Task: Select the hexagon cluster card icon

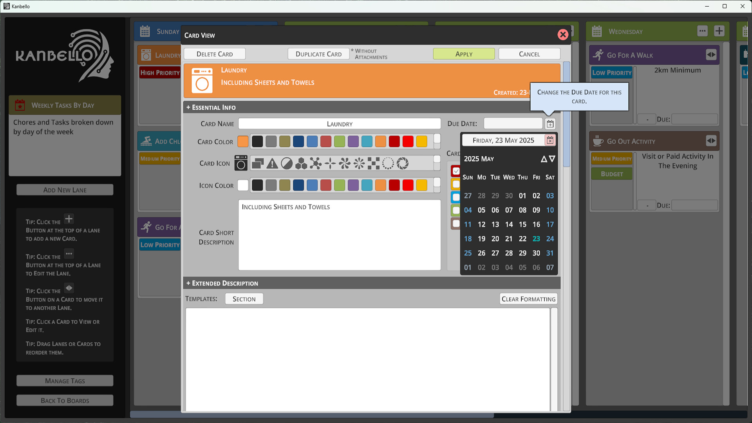Action: click(301, 163)
